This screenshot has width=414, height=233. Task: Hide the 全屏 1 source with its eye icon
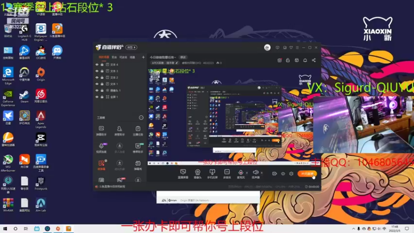pos(97,97)
